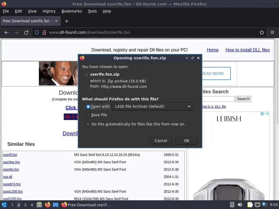Switch to virtual desktop 4
The image size is (279, 209).
tap(32, 205)
